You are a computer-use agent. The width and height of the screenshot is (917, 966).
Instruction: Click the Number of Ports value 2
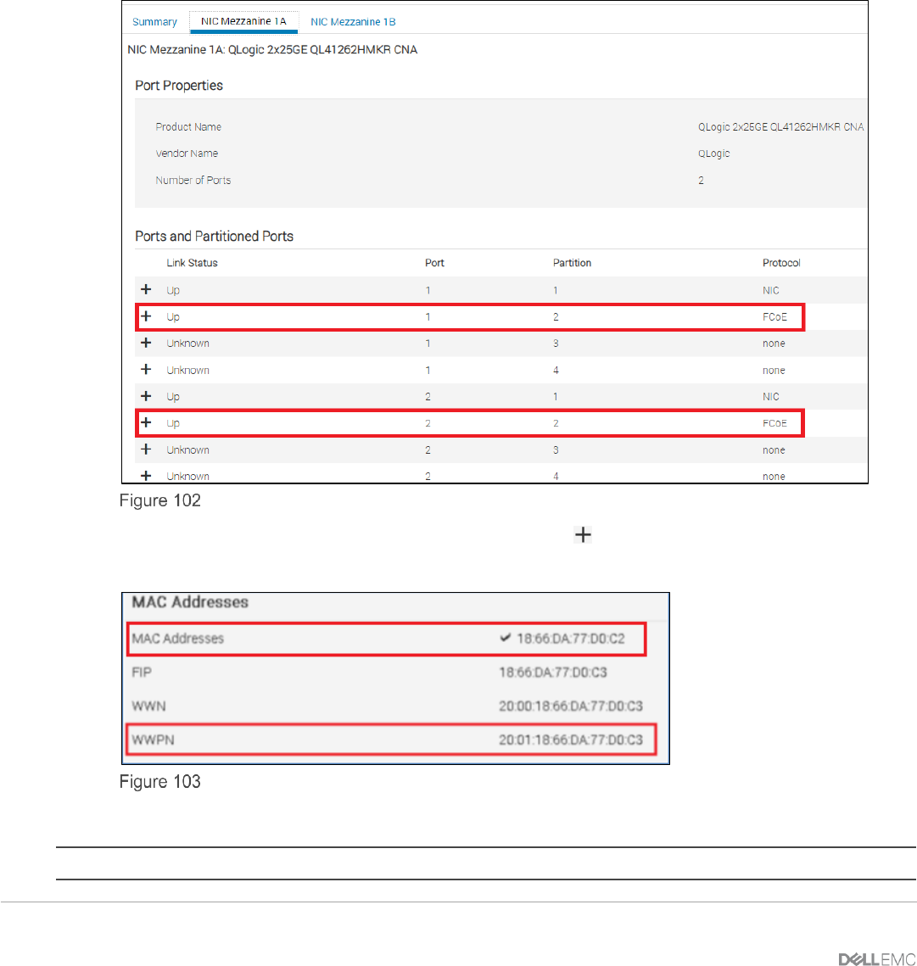pos(701,181)
